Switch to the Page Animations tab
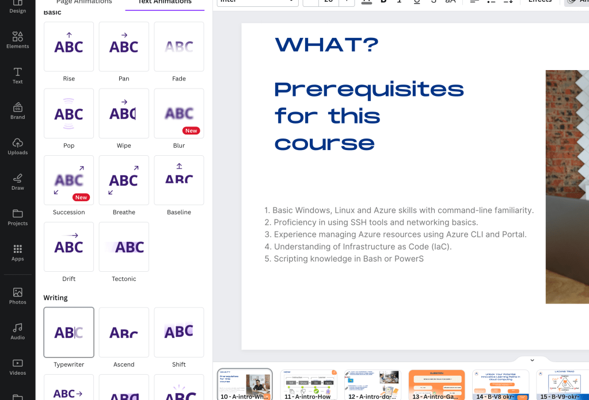 84,2
